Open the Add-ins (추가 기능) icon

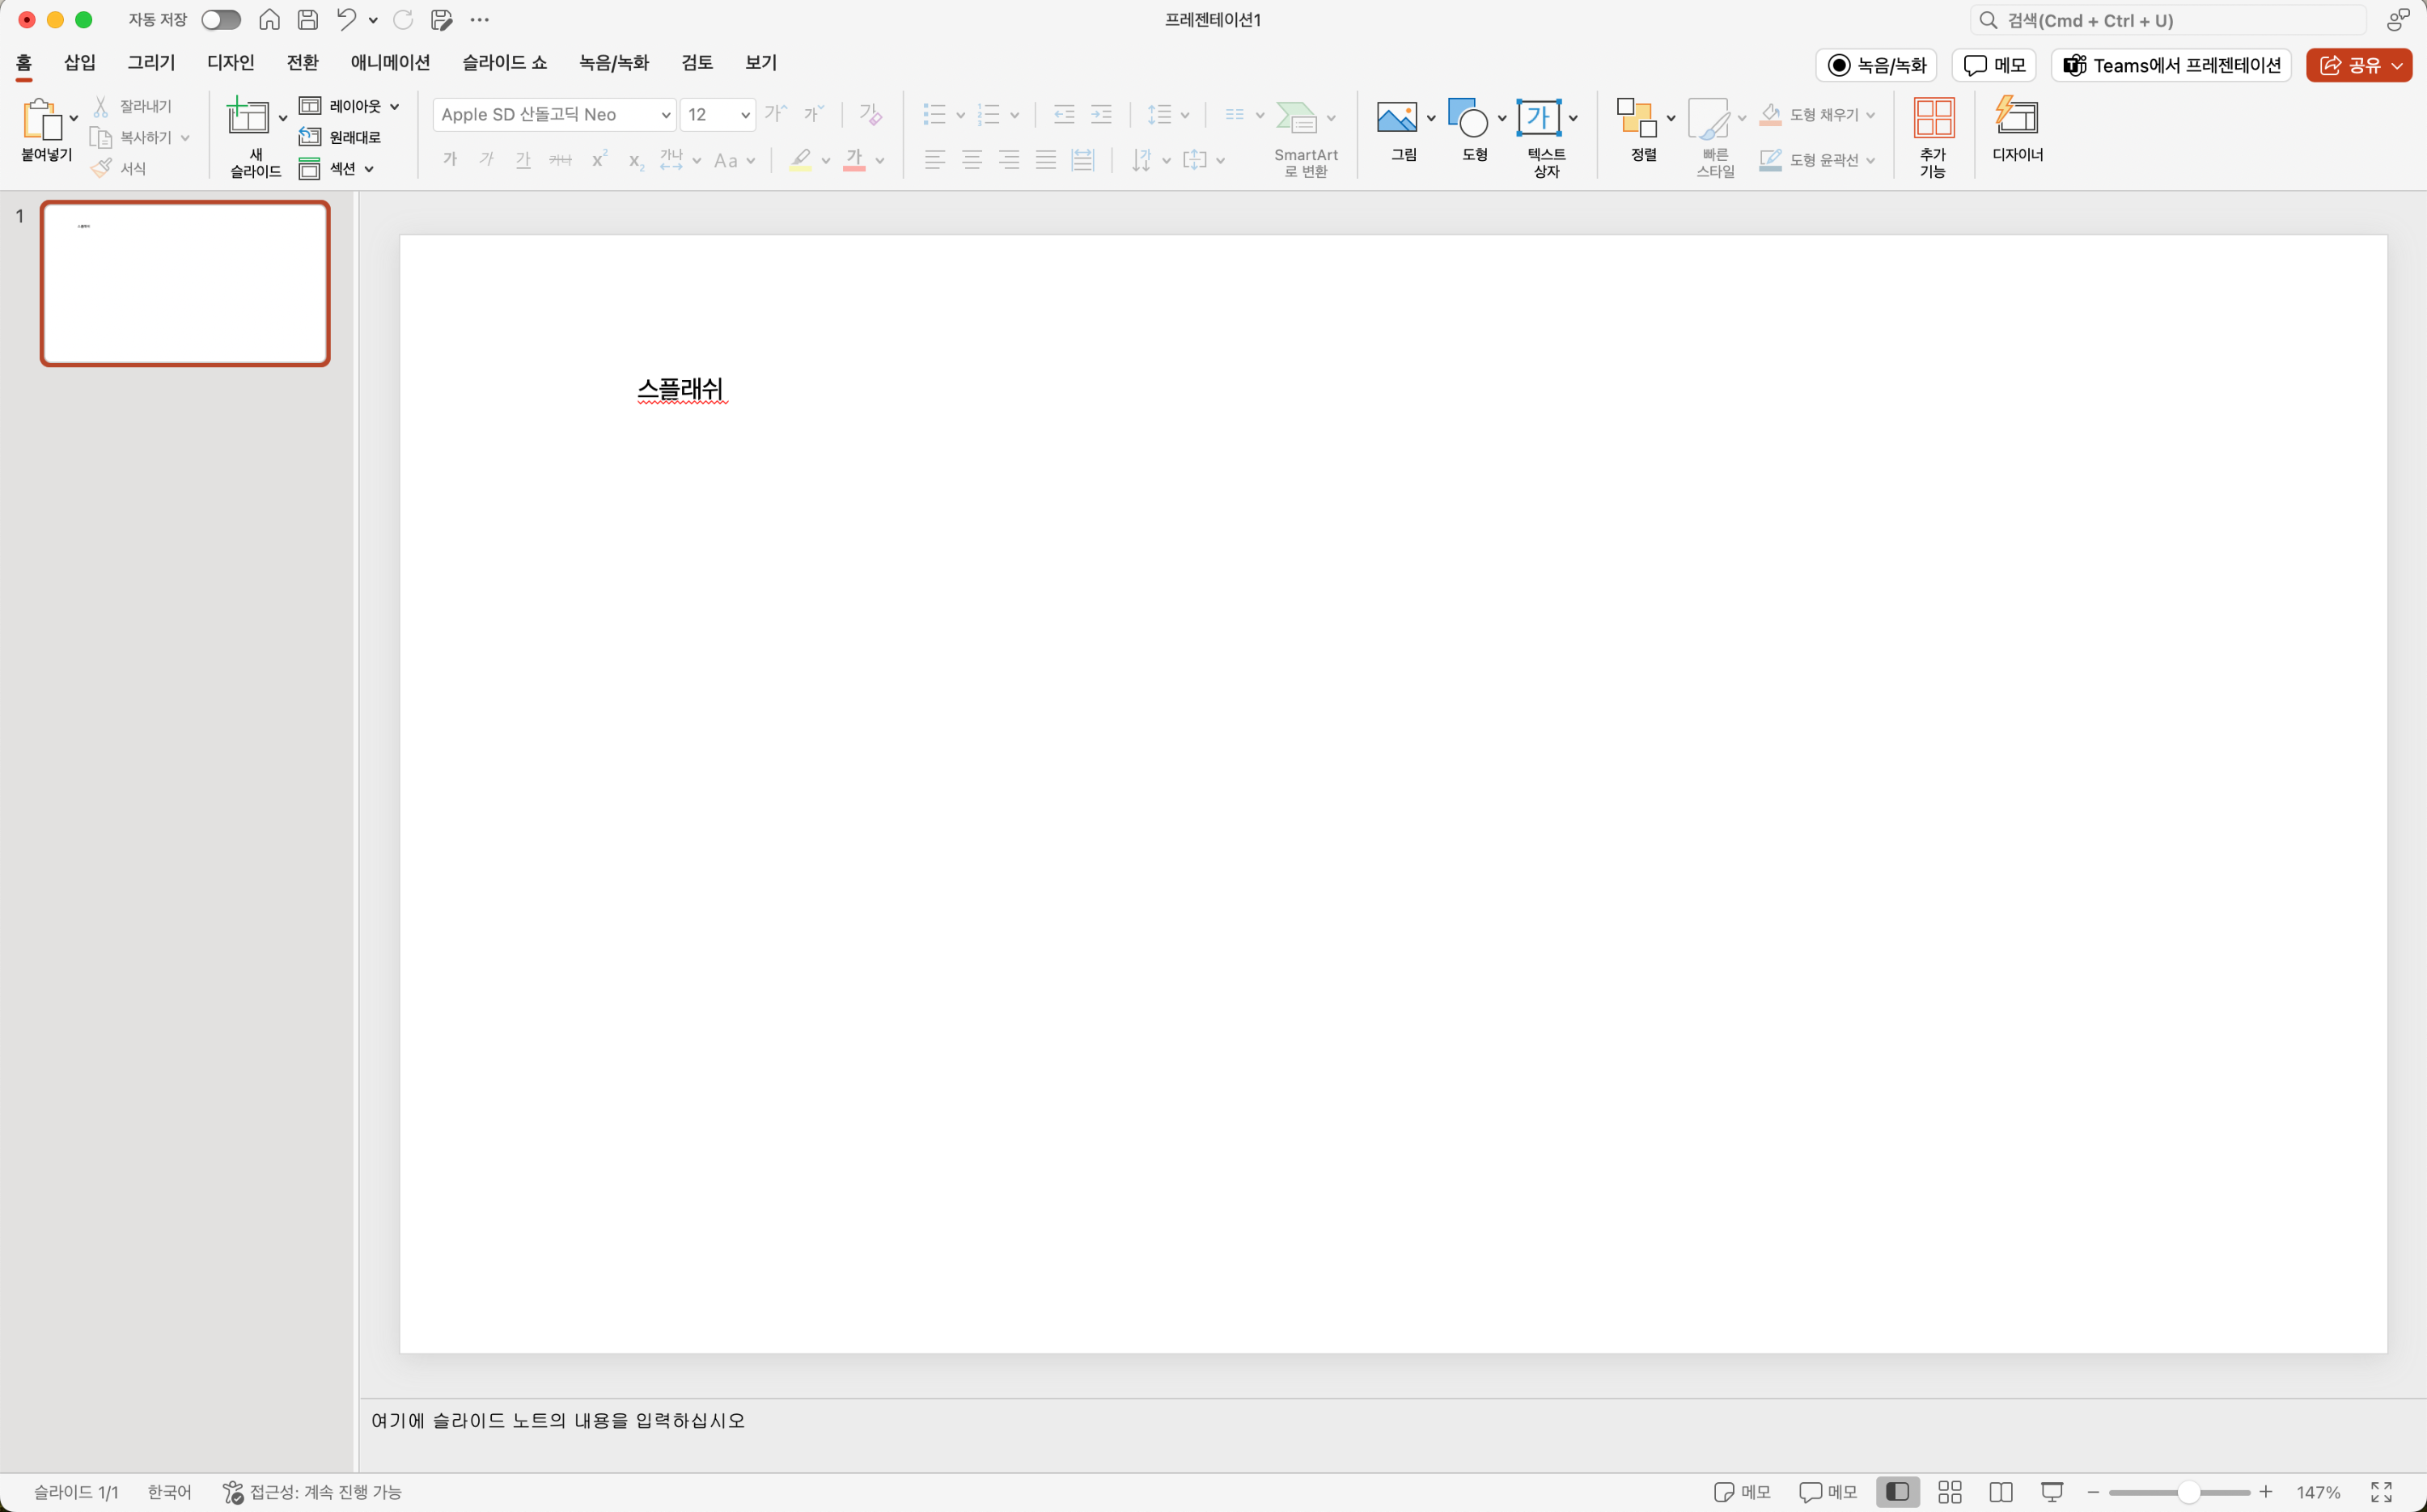1933,119
